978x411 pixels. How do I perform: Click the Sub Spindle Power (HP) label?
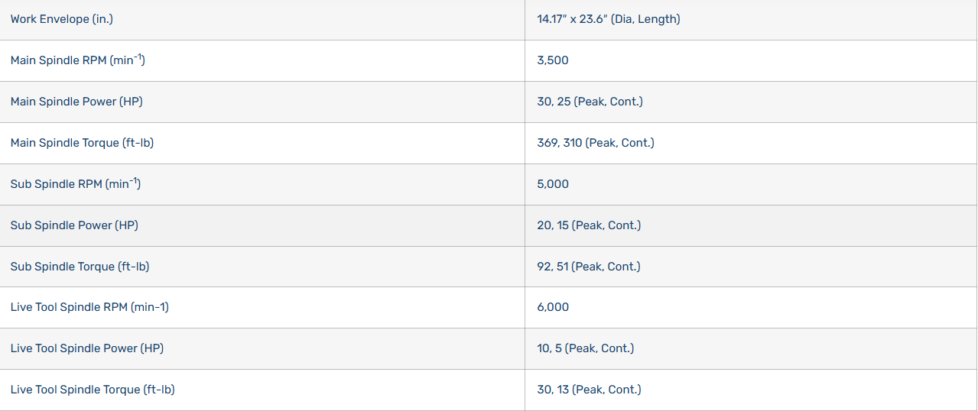tap(74, 225)
